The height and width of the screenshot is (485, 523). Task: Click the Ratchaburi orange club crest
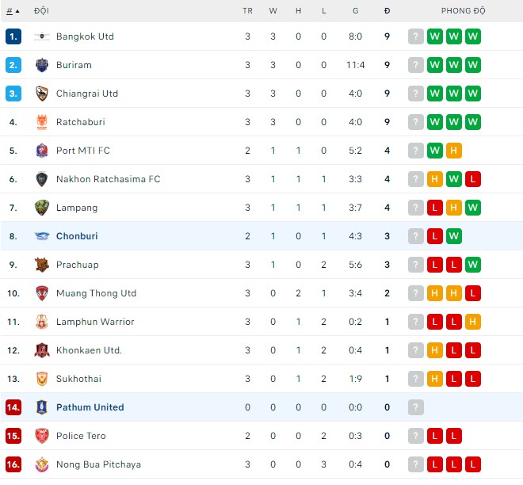(42, 122)
